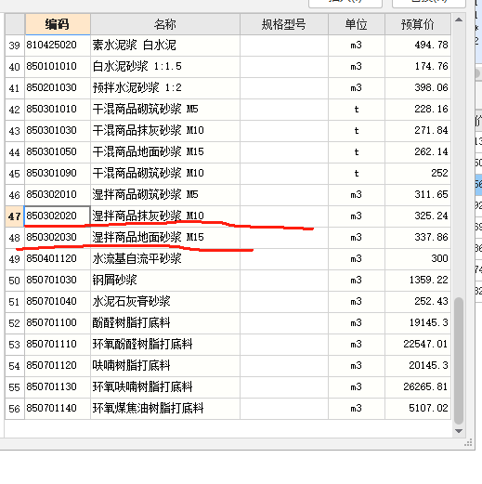Select code cell 850701040

(58, 302)
